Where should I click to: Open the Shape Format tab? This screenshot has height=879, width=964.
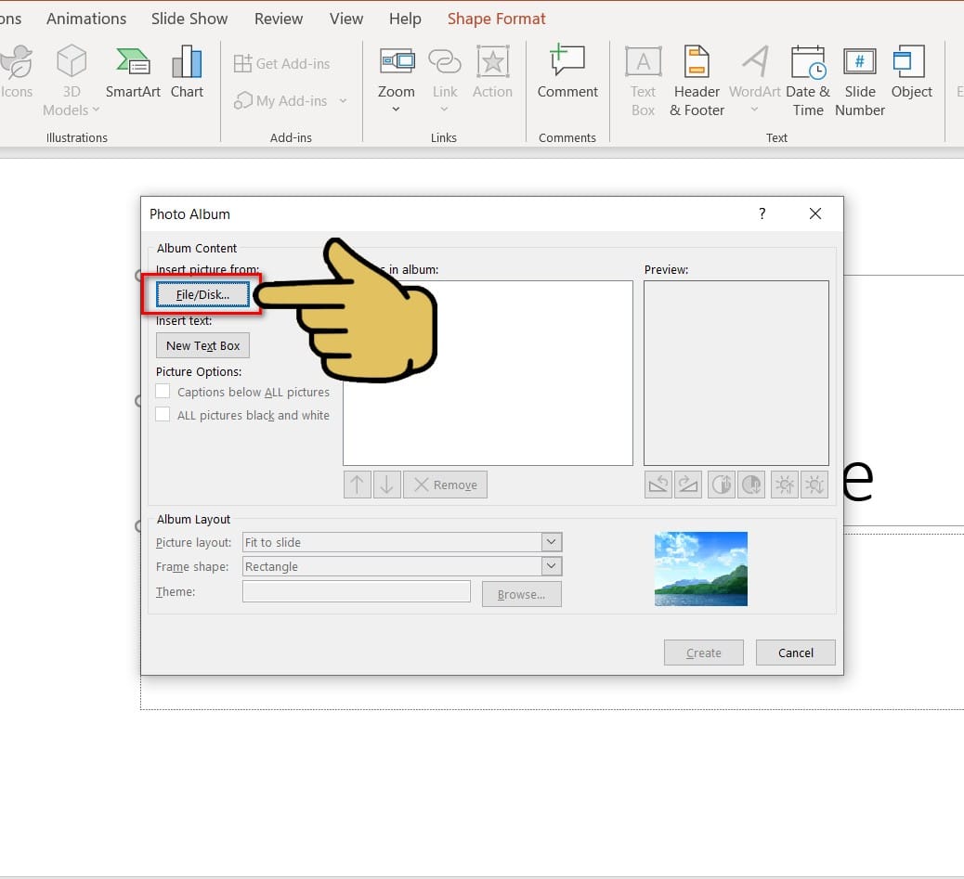(496, 18)
